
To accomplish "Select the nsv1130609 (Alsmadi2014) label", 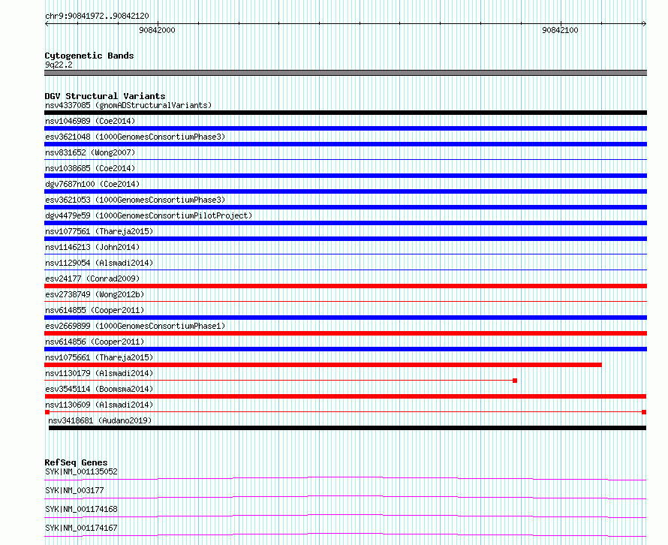I will [99, 405].
